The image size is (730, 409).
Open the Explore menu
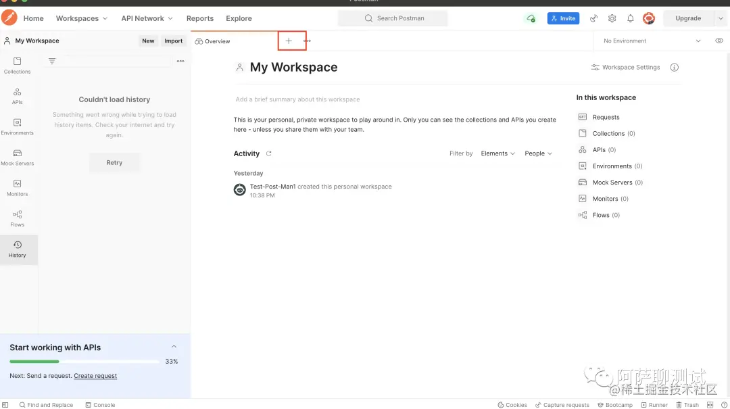[239, 18]
